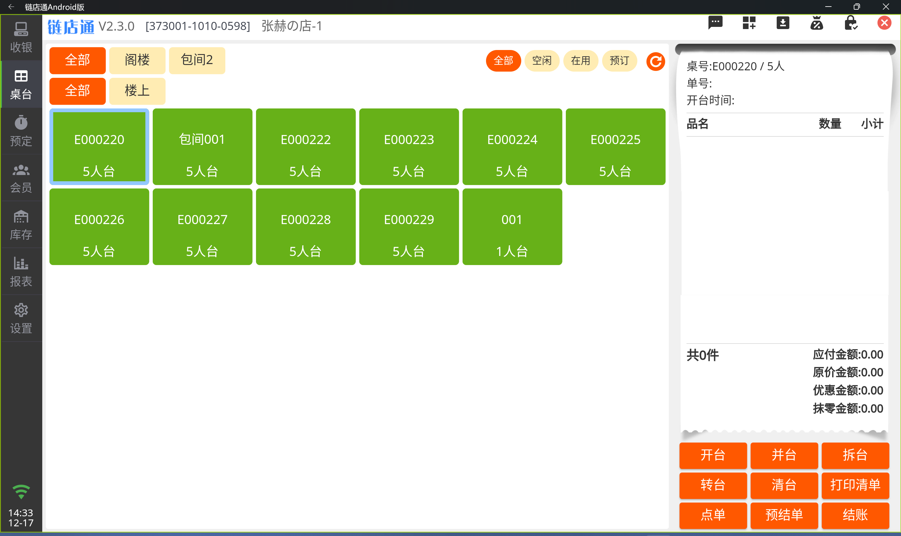Switch to the 包间2 area tab

pos(197,60)
